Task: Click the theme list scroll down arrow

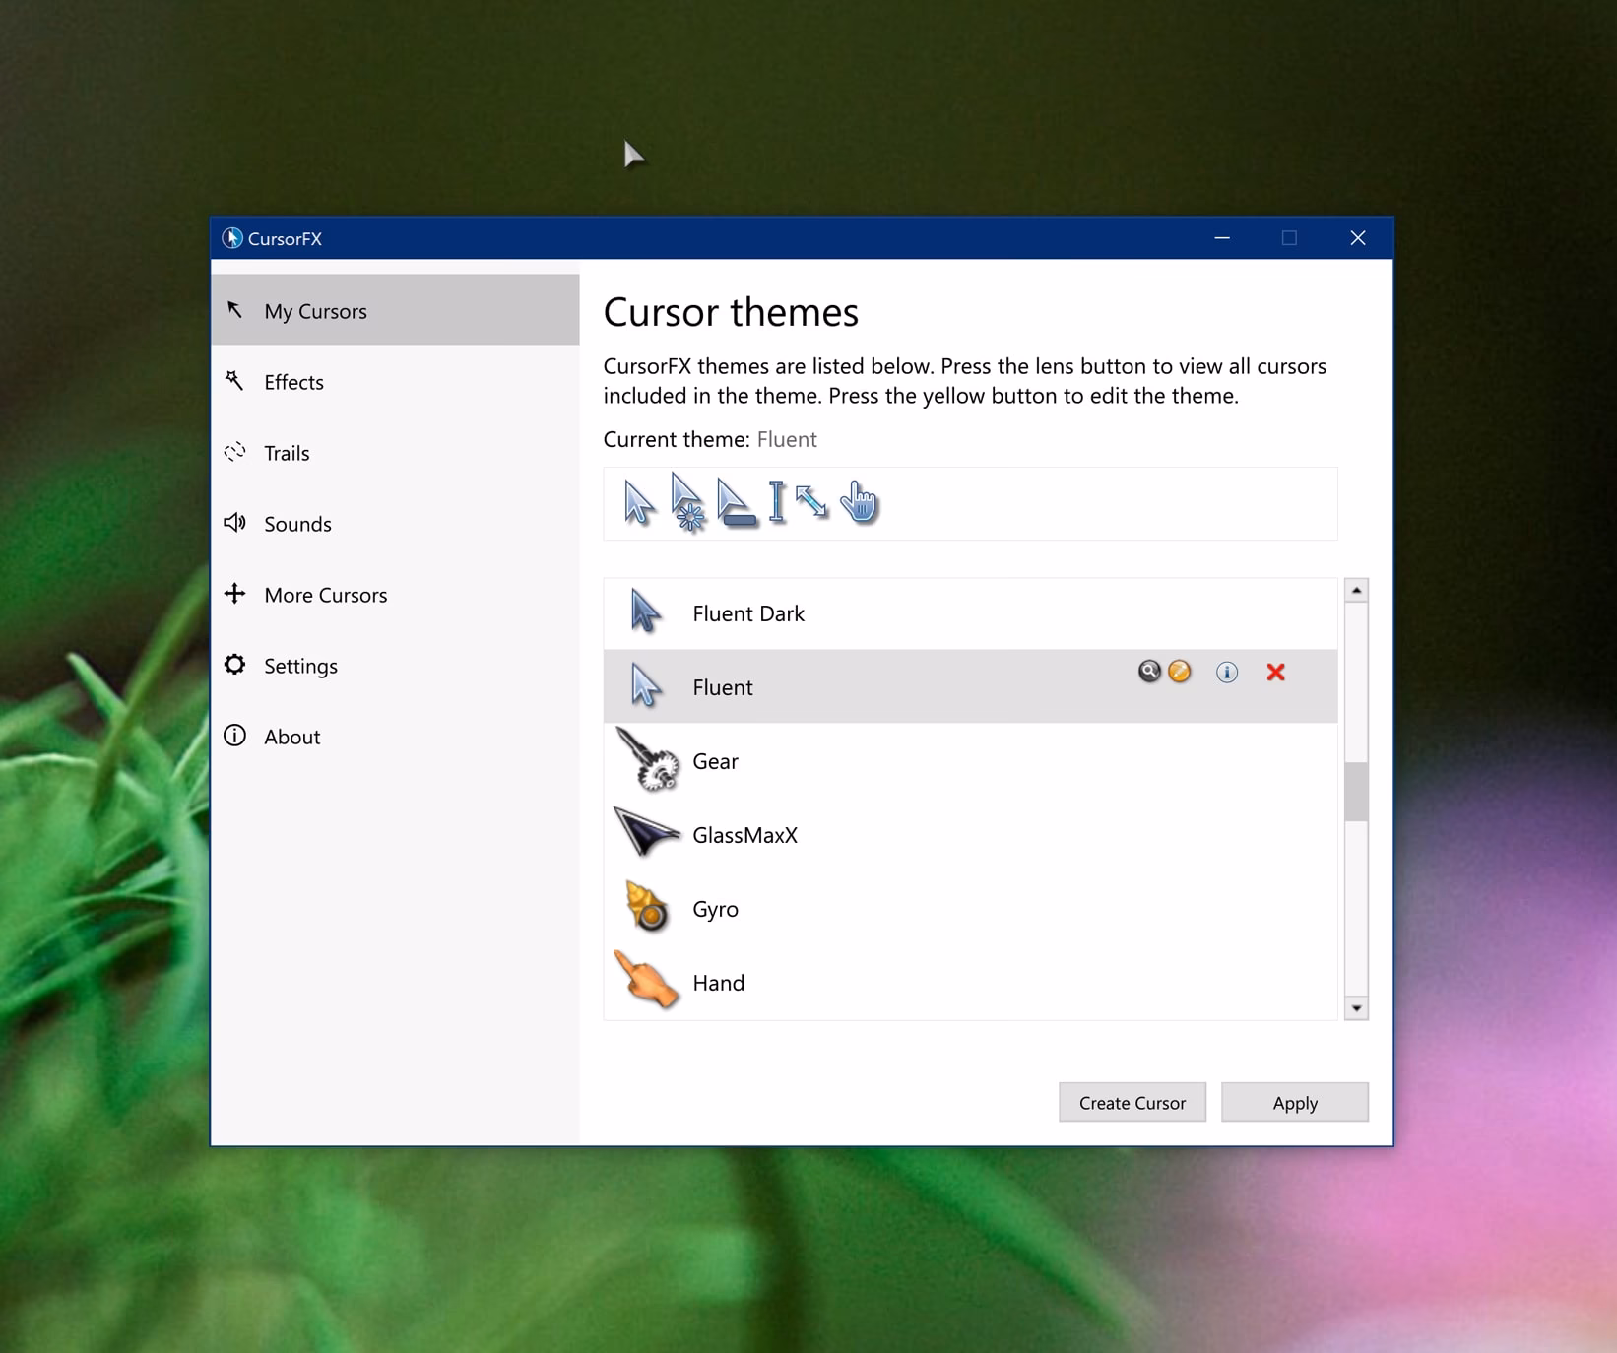Action: click(x=1356, y=1007)
